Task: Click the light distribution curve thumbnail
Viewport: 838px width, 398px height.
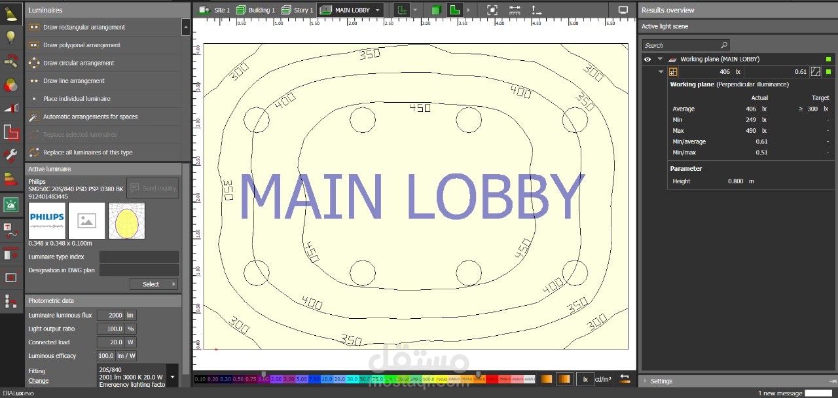Action: pyautogui.click(x=126, y=221)
